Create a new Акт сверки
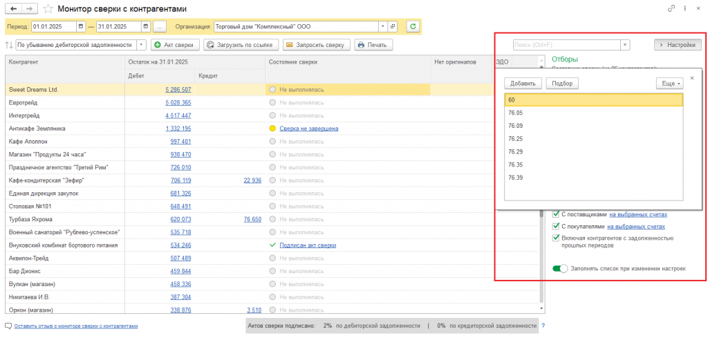The width and height of the screenshot is (708, 338). [174, 45]
